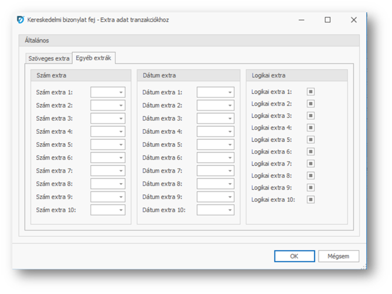Toggle the Logikai extra 3 checkbox
The image size is (392, 294).
click(x=310, y=116)
